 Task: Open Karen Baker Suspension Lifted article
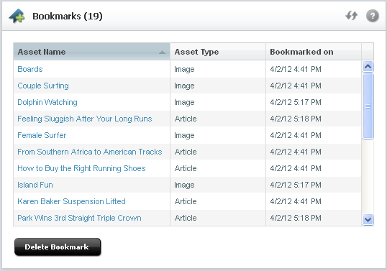[x=71, y=201]
